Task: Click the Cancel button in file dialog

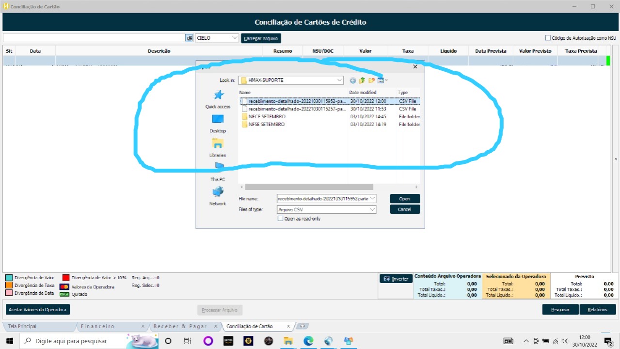Action: [404, 209]
